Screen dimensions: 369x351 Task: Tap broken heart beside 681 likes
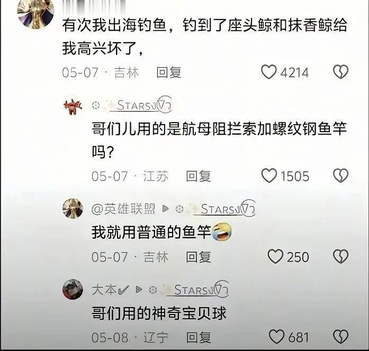(x=340, y=337)
